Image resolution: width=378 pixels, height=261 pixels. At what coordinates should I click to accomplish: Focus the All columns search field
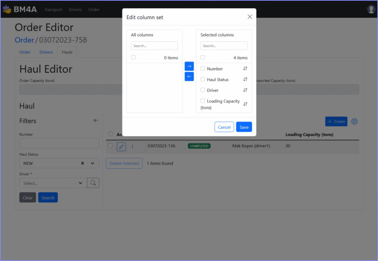[155, 45]
